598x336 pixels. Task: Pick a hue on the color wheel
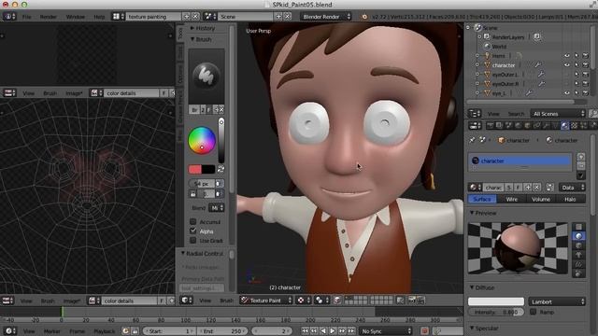coord(202,140)
